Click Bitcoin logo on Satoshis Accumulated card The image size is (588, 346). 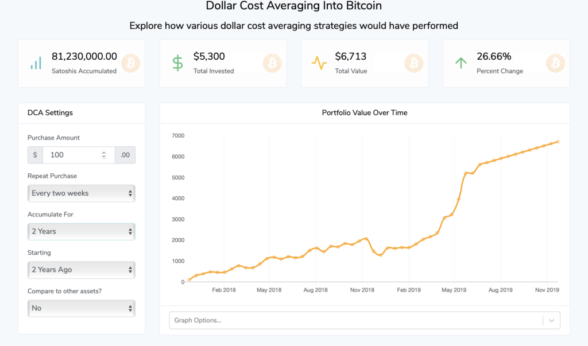click(131, 63)
